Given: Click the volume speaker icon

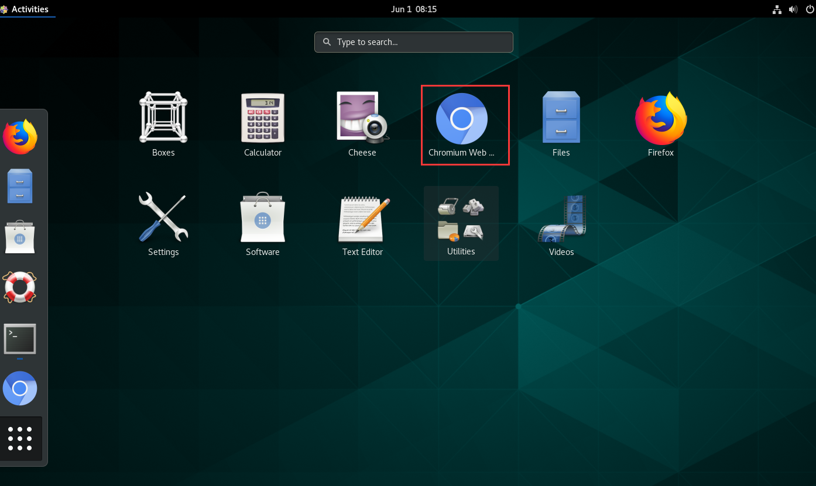Looking at the screenshot, I should 793,9.
